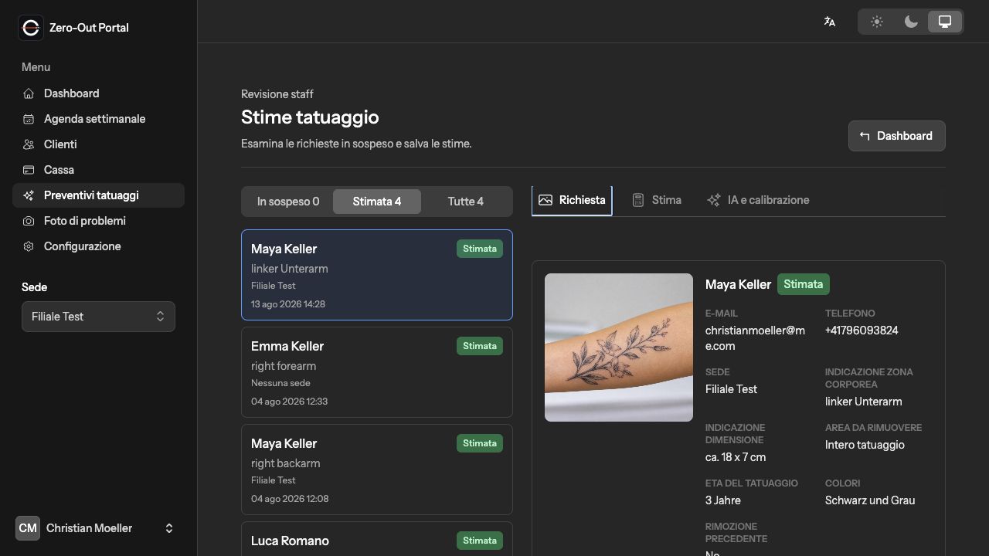
Task: Filter by Stimata 4
Action: [x=377, y=202]
